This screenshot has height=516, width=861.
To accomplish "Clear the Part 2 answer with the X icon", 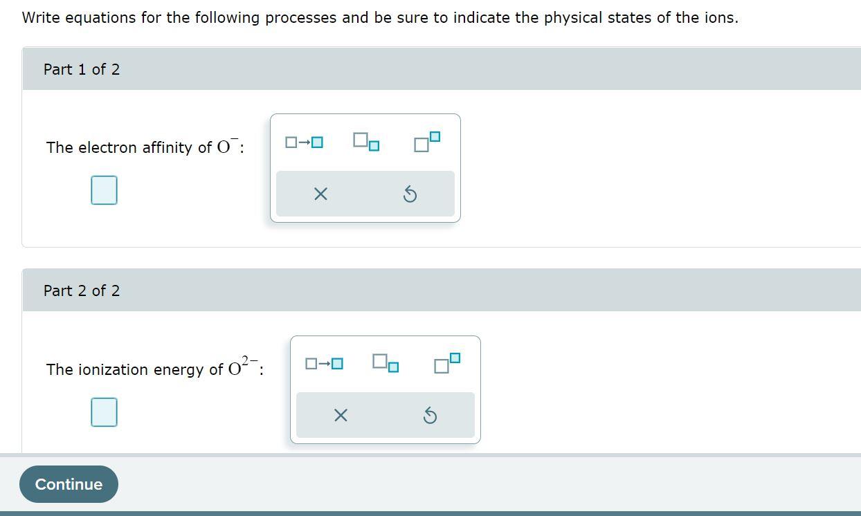I will point(340,416).
